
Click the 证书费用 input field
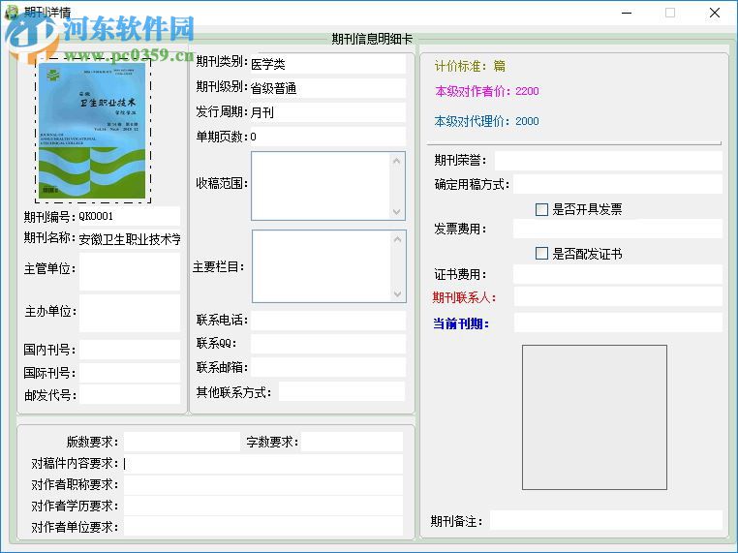[618, 274]
